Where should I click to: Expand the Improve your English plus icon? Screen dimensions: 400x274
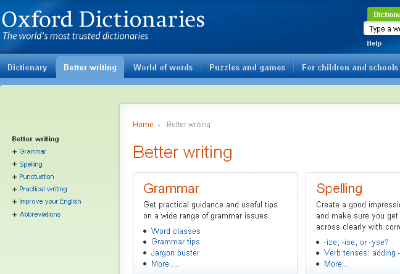point(15,202)
